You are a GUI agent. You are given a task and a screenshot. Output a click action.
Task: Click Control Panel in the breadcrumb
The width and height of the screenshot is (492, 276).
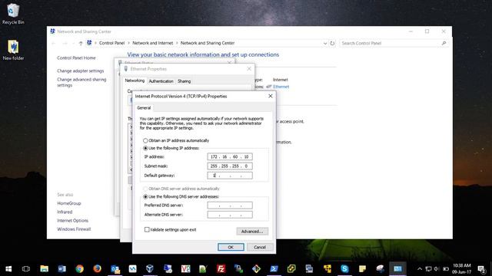tap(112, 43)
